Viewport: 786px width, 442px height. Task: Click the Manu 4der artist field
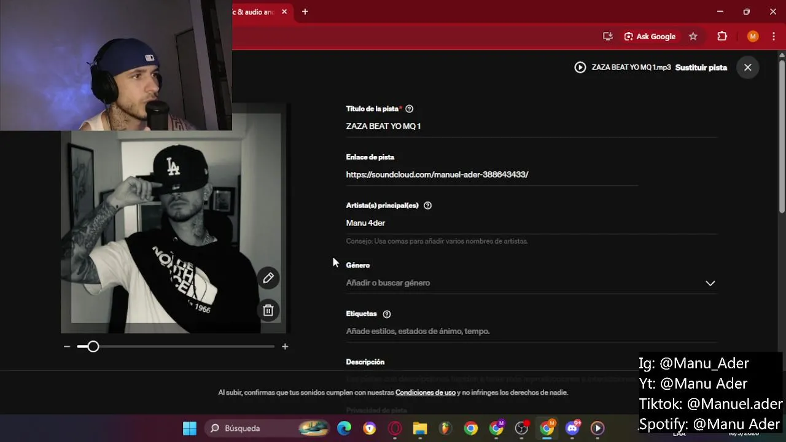(x=531, y=223)
